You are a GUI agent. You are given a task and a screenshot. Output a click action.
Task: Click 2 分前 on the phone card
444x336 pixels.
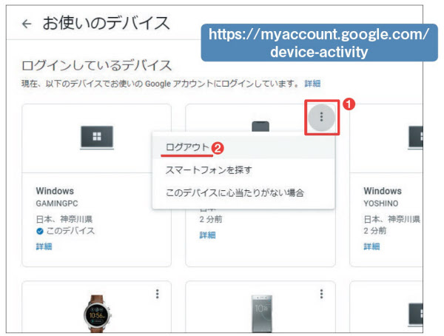tap(211, 219)
